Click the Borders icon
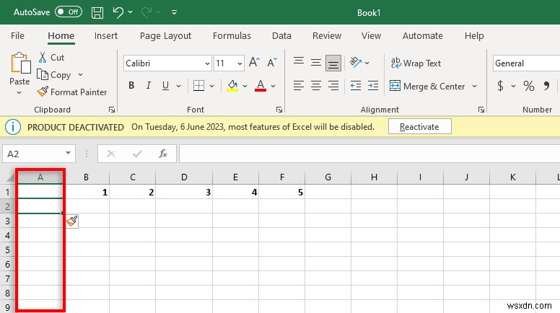The image size is (560, 313). pyautogui.click(x=198, y=86)
